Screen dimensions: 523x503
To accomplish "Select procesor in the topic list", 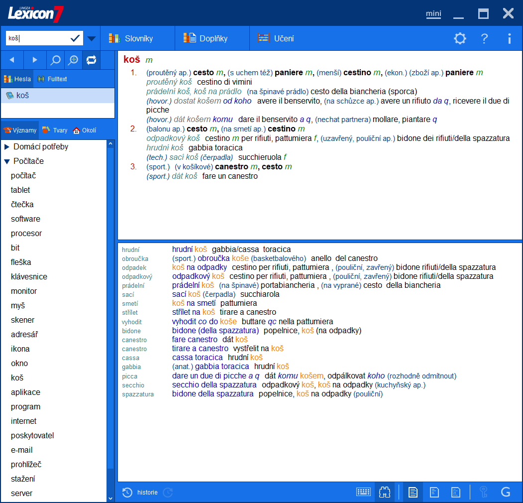I will 26,233.
